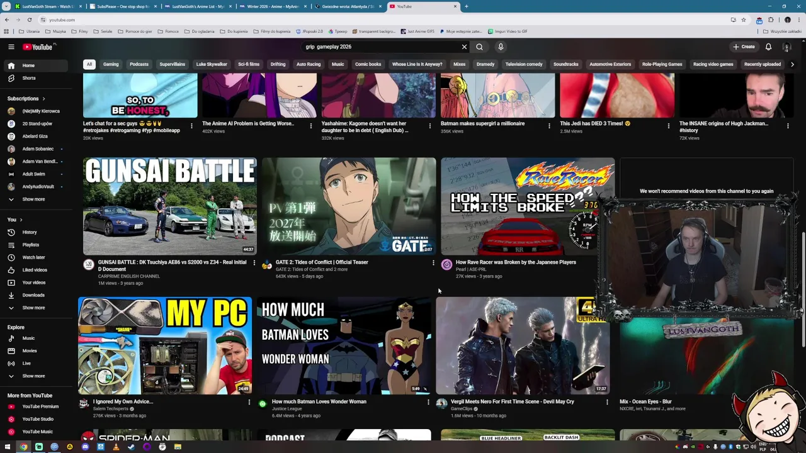Bookmark page with star icon
Image resolution: width=806 pixels, height=453 pixels.
pyautogui.click(x=743, y=20)
